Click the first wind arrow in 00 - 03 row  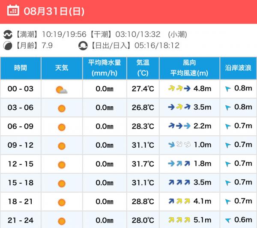171,88
